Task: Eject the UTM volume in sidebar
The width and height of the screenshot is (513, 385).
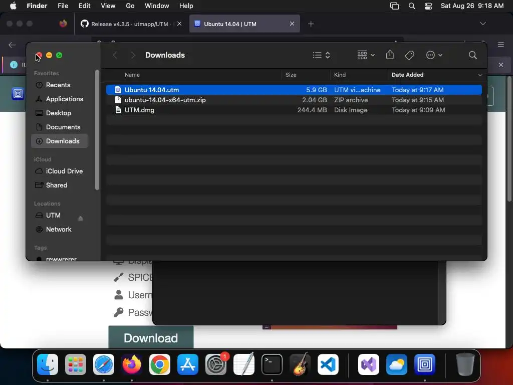Action: tap(81, 219)
